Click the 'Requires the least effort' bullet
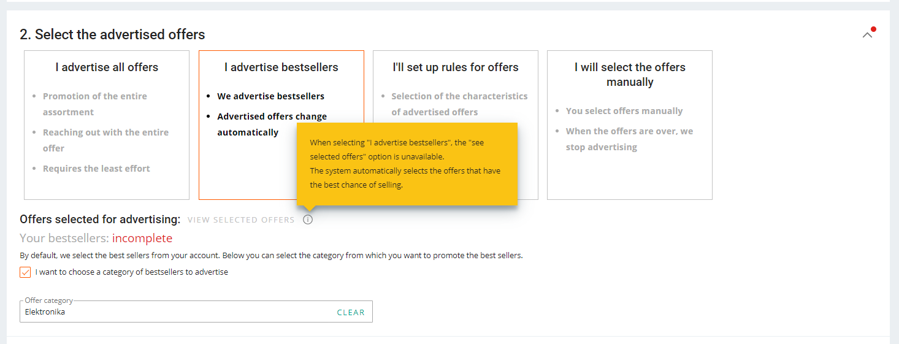The image size is (899, 344). [96, 169]
